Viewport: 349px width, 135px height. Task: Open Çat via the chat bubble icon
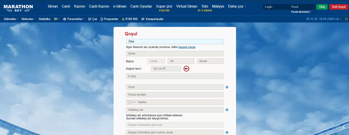[90, 19]
